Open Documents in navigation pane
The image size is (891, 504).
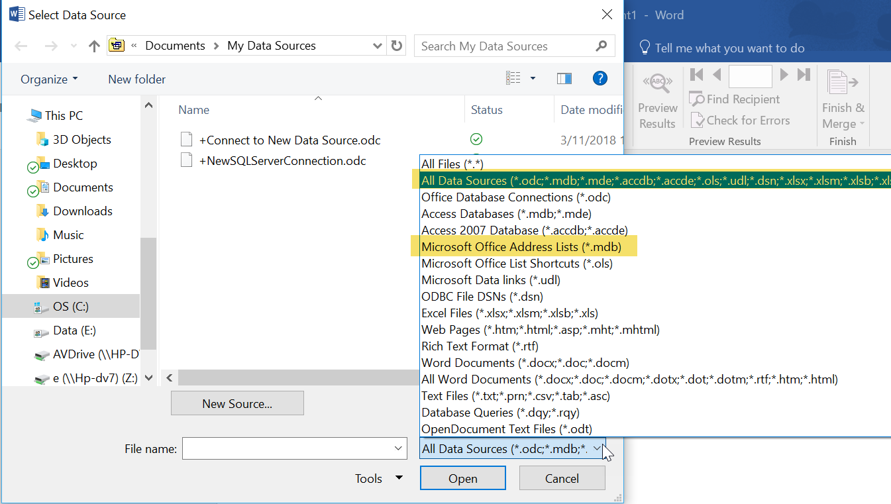click(83, 187)
